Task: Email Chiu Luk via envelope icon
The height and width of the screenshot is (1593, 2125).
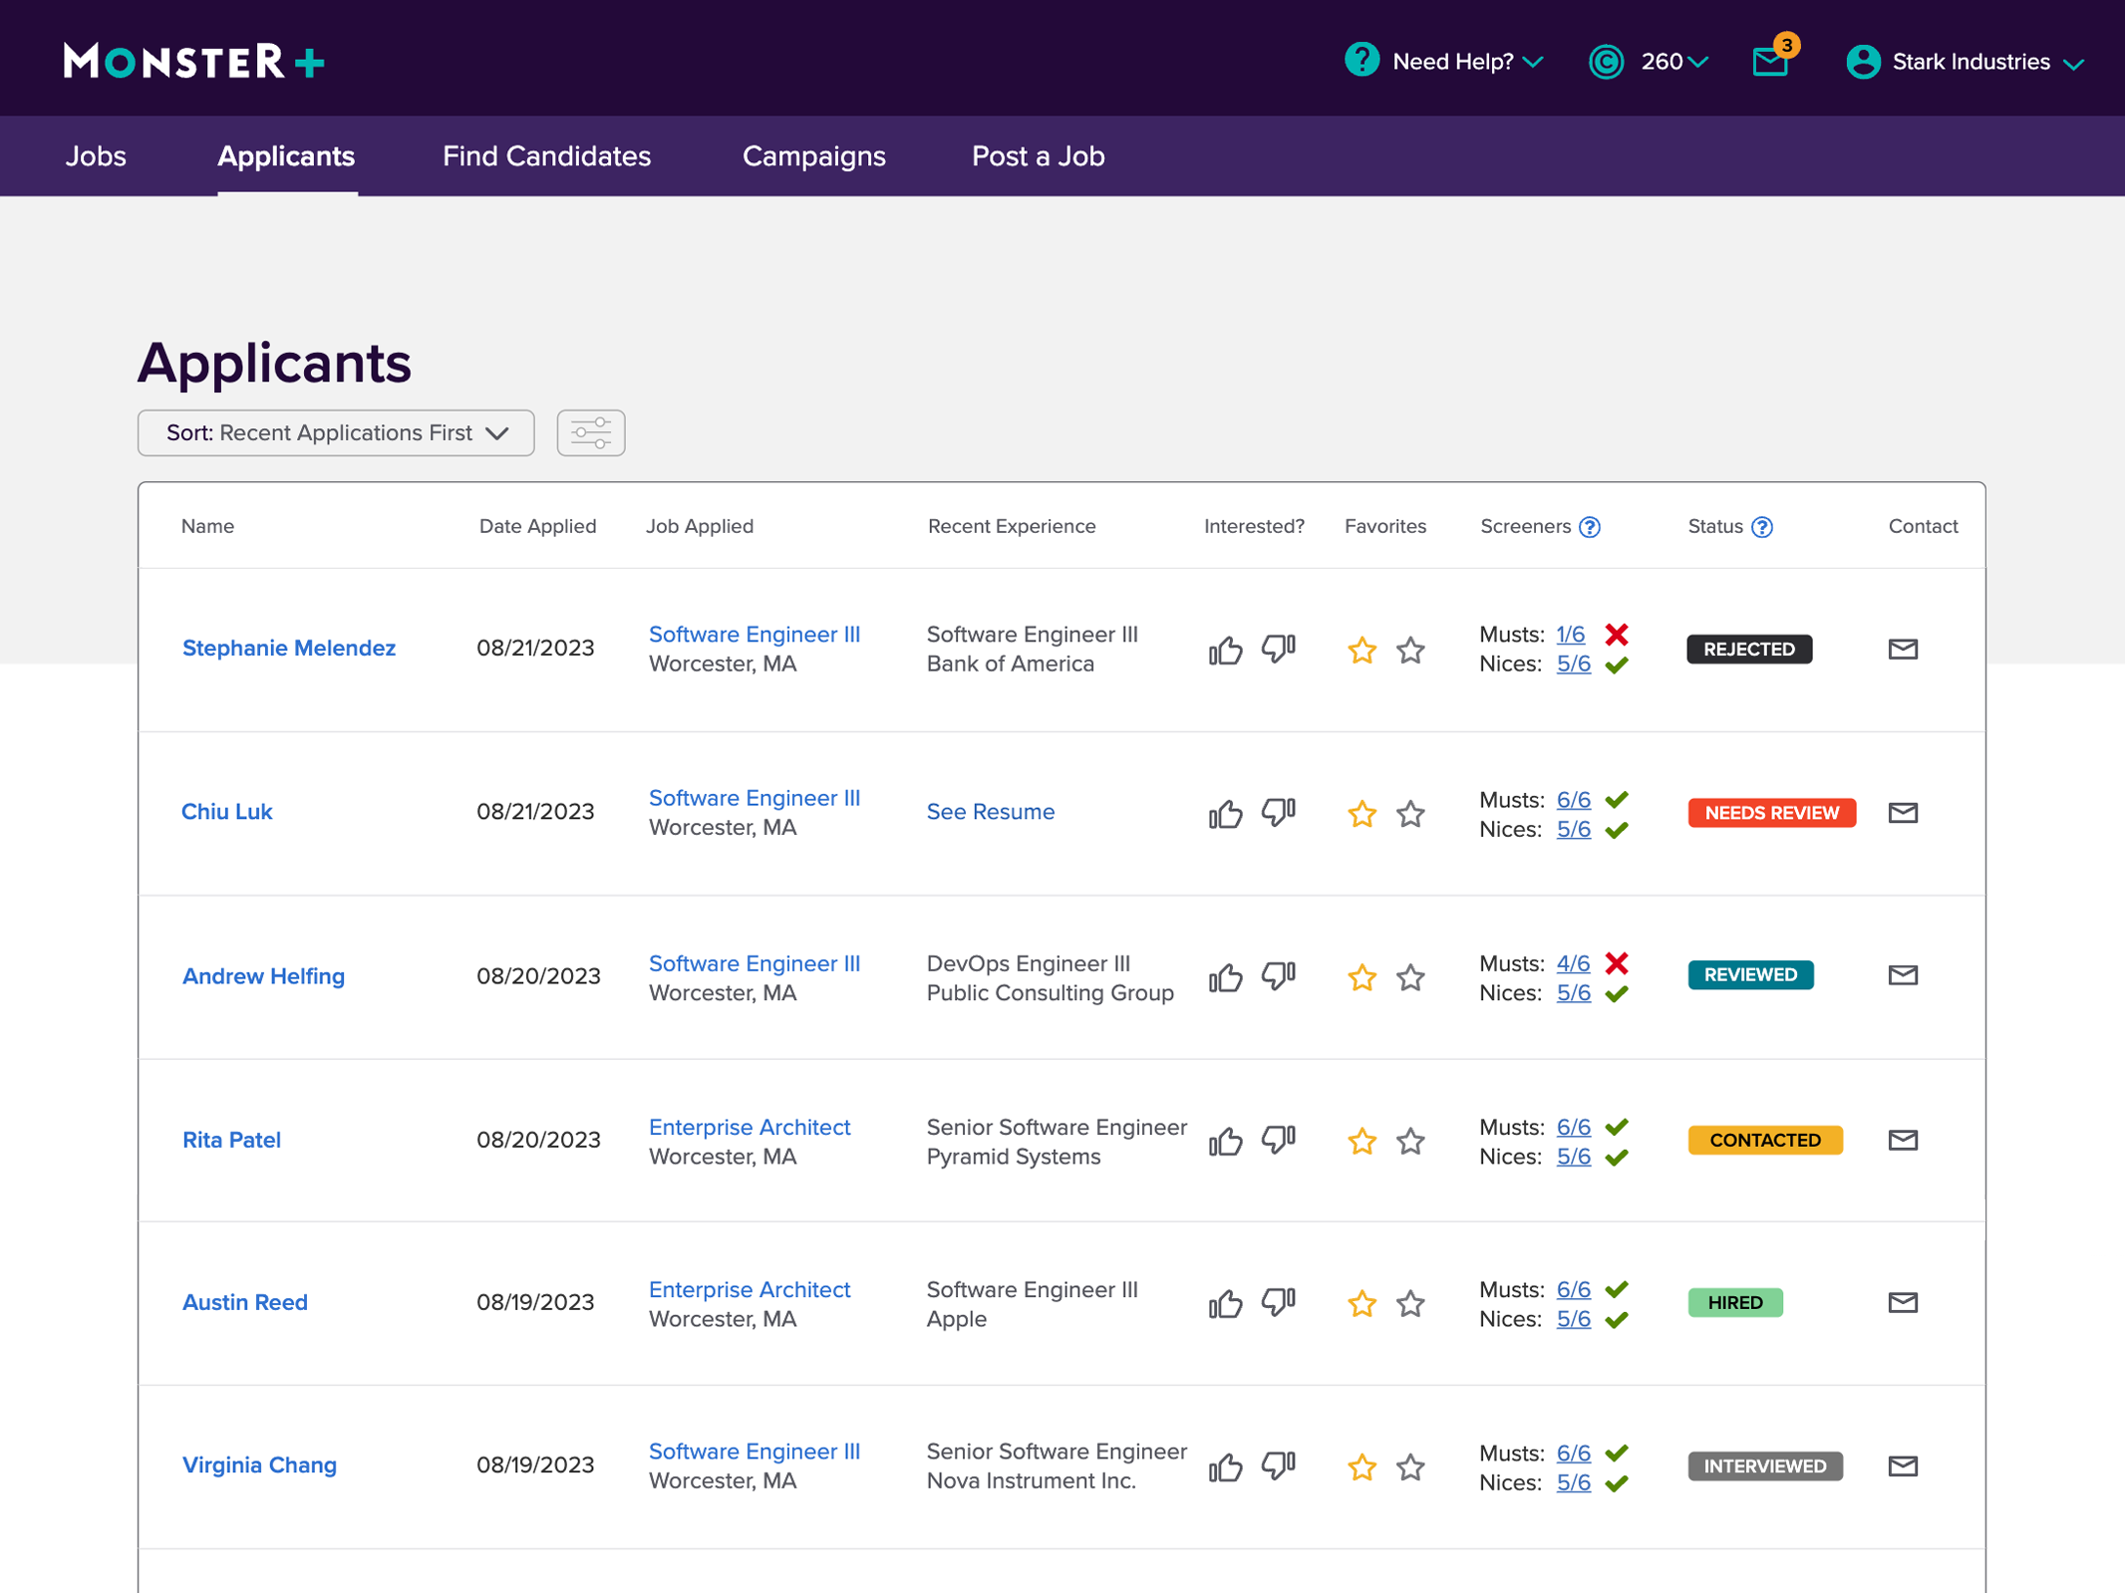Action: tap(1903, 812)
